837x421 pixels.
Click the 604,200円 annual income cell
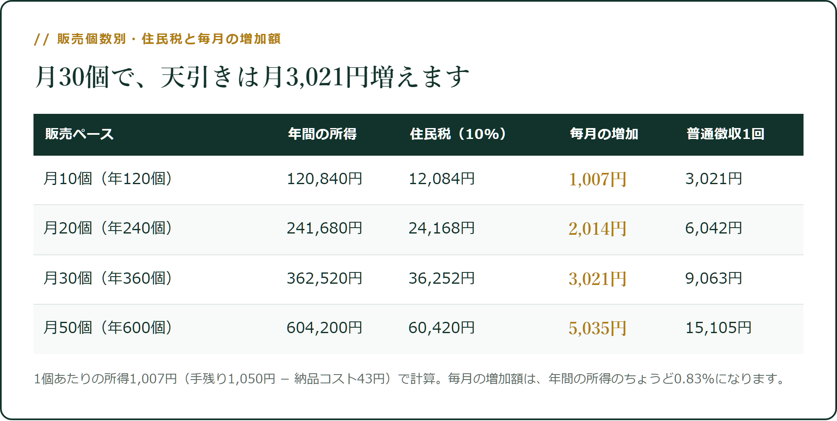tap(324, 328)
